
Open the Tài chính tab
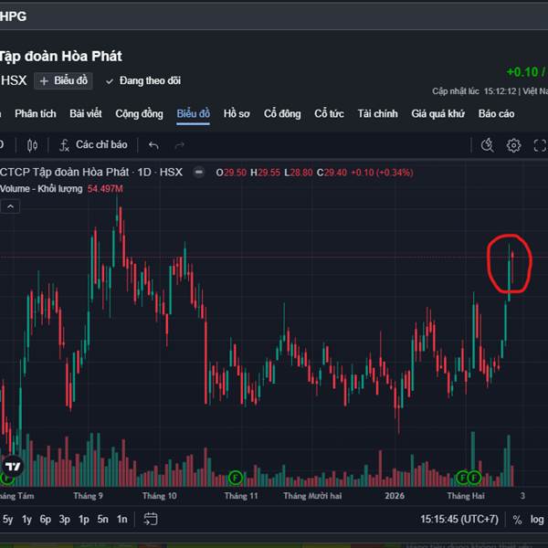coord(377,113)
